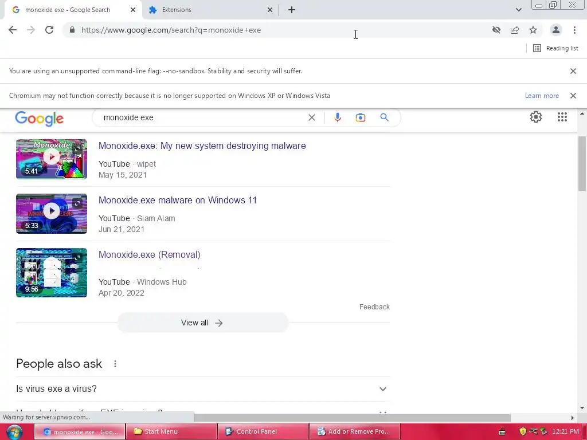
Task: Click the crossed-out eye icon in the address bar
Action: 496,30
